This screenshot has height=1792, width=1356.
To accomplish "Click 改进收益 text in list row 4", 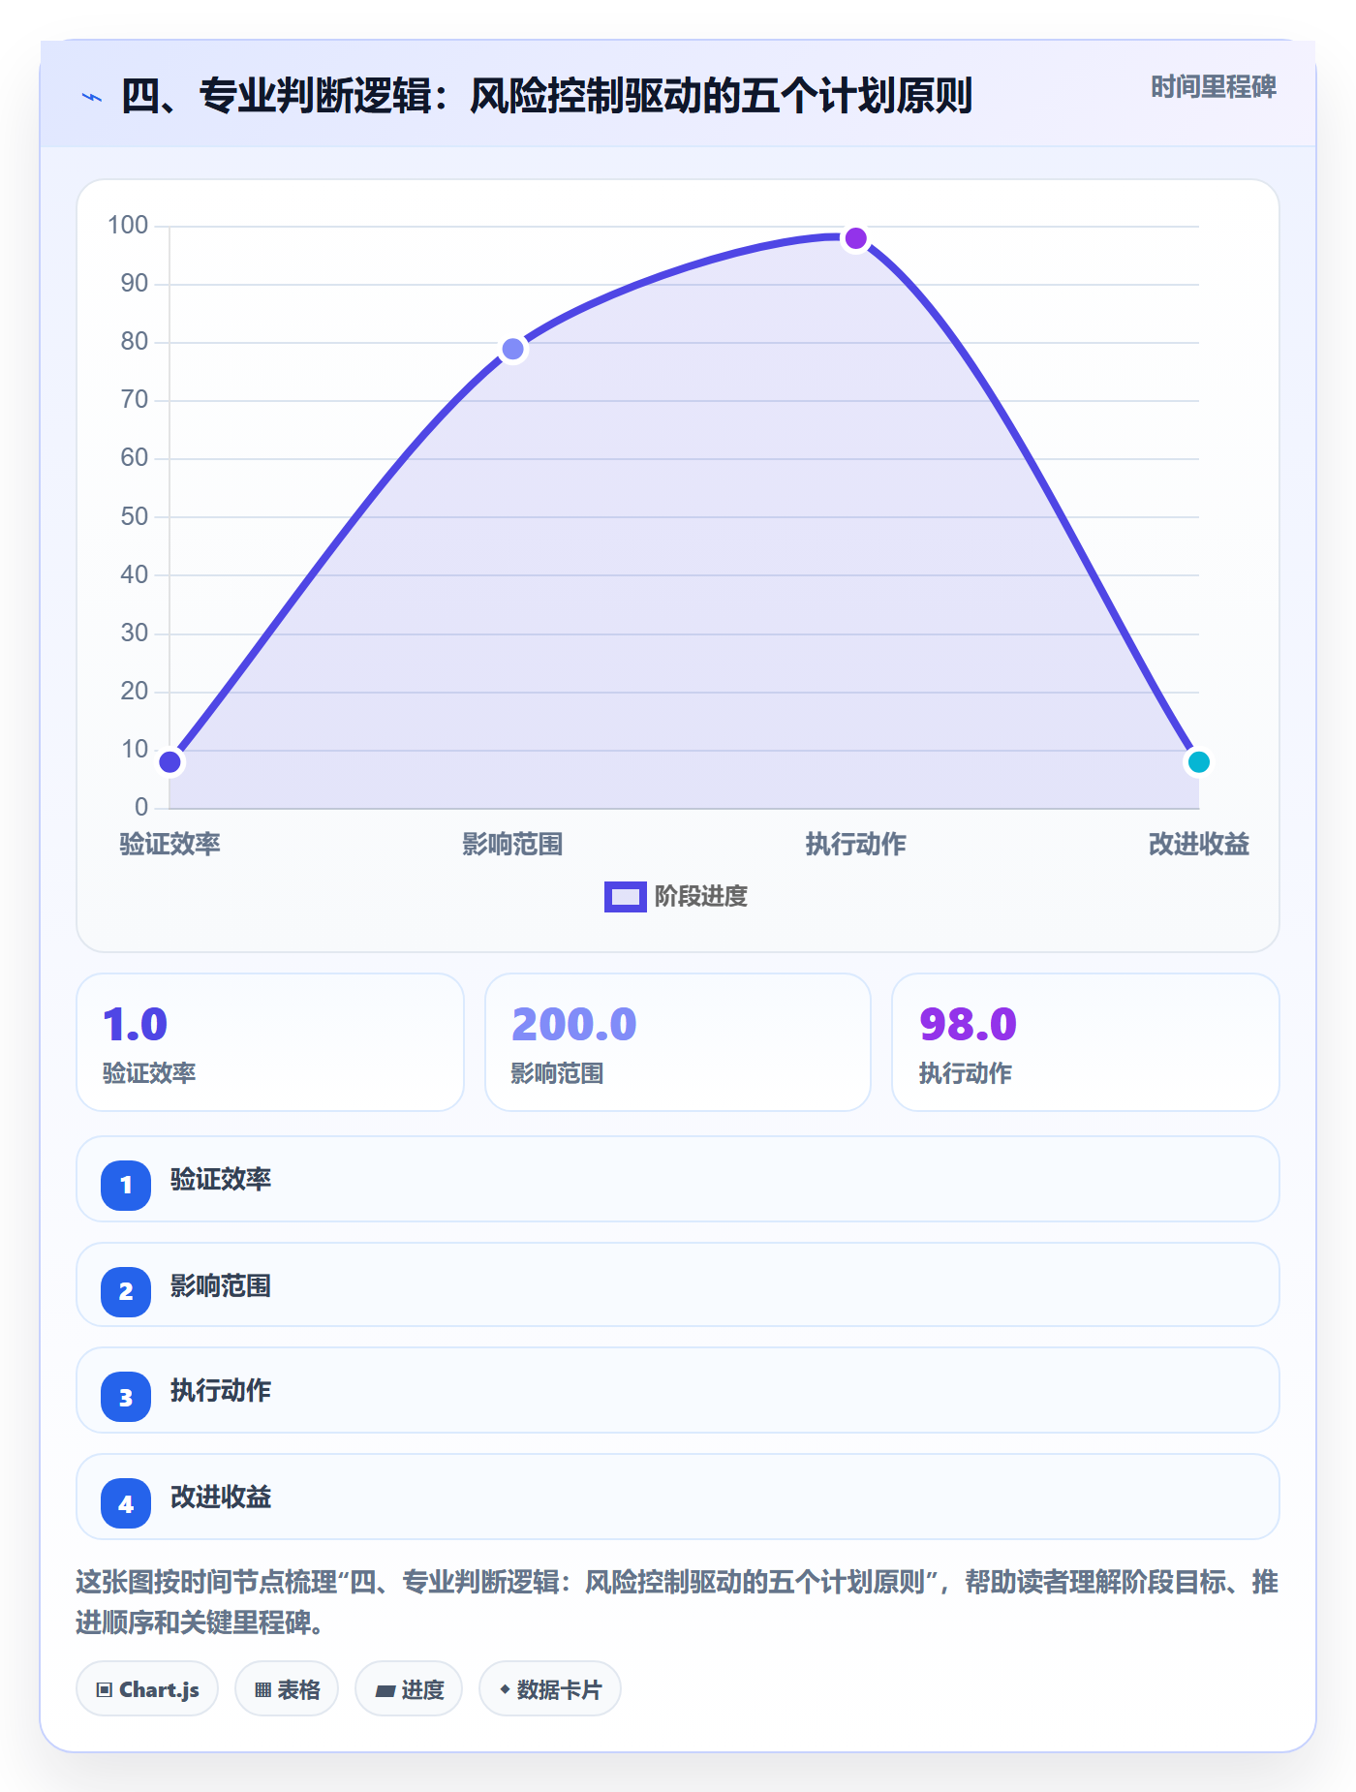I will [221, 1498].
